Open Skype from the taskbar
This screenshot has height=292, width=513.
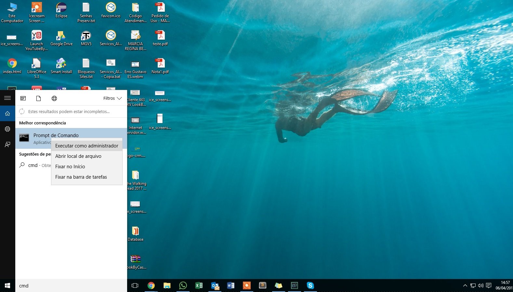pos(310,286)
